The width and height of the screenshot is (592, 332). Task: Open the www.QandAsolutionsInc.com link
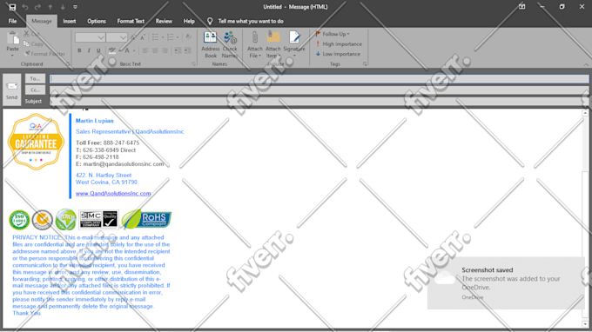click(x=113, y=193)
